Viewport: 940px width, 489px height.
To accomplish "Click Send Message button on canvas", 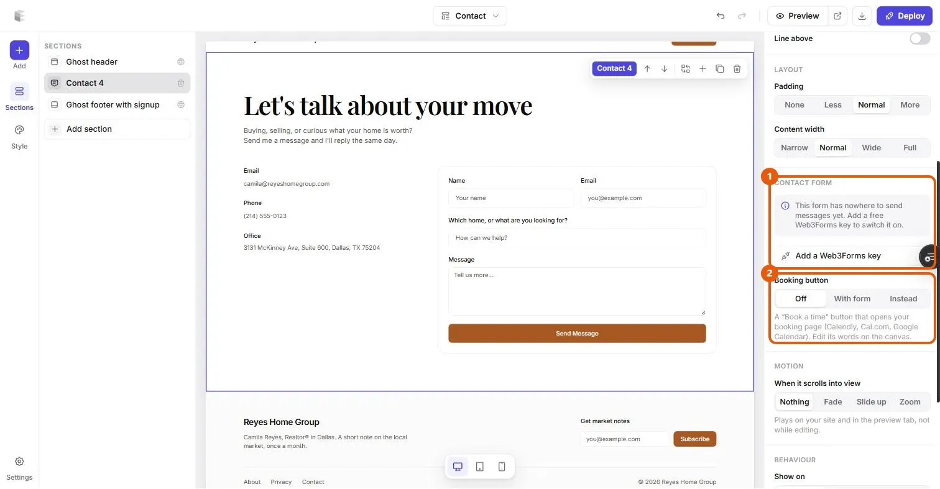I will (x=577, y=334).
